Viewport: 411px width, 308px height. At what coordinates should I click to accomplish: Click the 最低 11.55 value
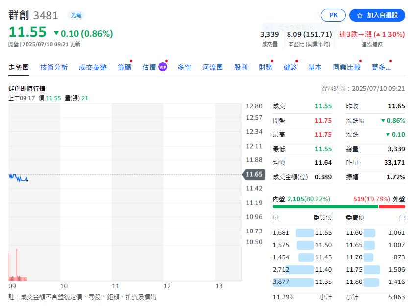tap(323, 149)
